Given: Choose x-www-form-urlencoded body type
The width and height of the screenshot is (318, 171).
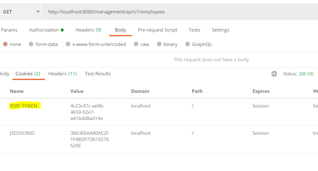Looking at the screenshot, I should pos(68,44).
